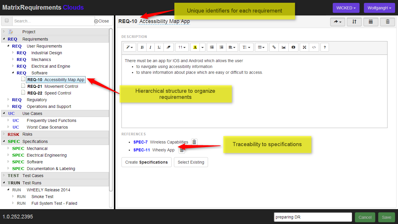The width and height of the screenshot is (398, 224).
Task: Click the Cancel button
Action: [365, 217]
